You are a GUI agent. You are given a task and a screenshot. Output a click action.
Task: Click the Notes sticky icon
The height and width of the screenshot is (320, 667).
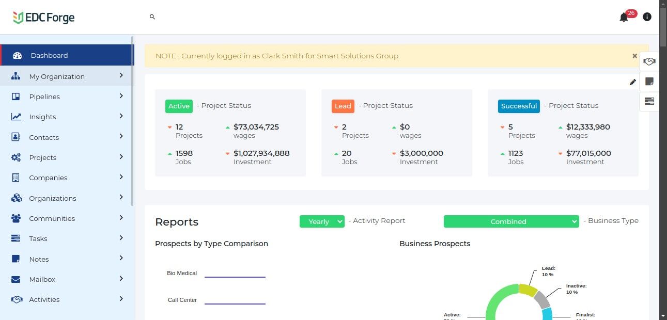point(16,259)
